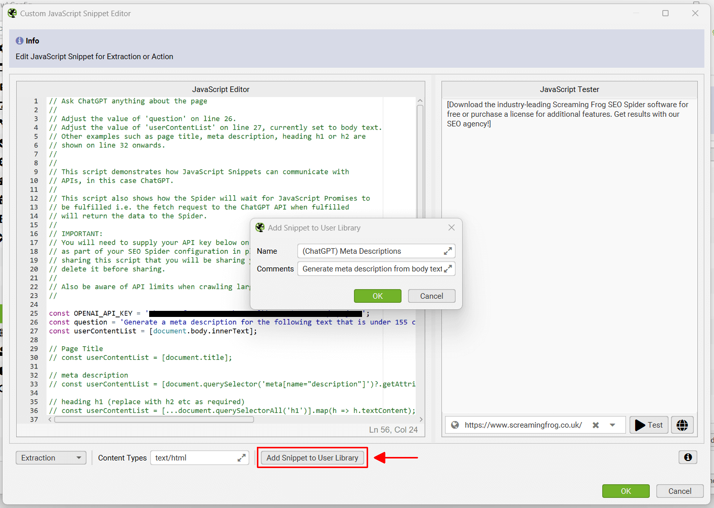Cancel the Add Snippet to User Library dialog
This screenshot has height=508, width=714.
tap(432, 296)
